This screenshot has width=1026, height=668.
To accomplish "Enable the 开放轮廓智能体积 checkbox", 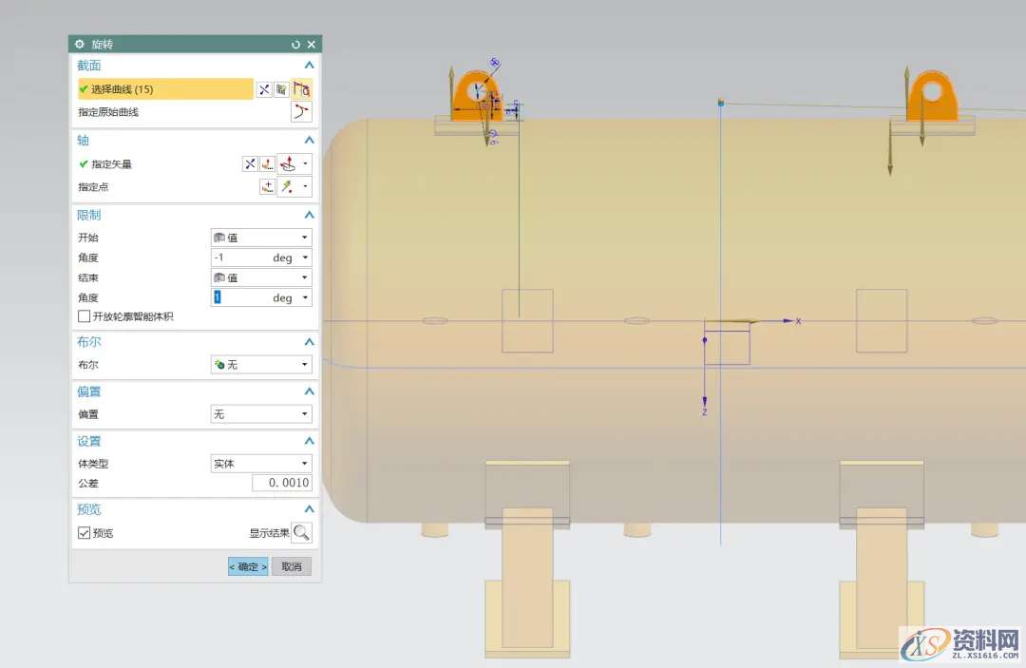I will point(85,316).
